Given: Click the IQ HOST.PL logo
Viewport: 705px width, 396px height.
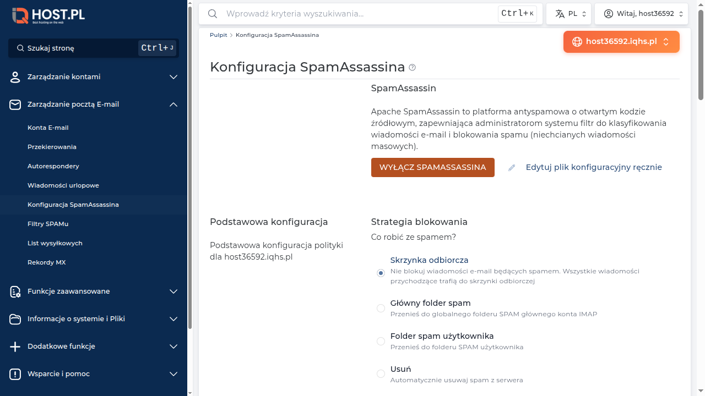Looking at the screenshot, I should pyautogui.click(x=48, y=15).
